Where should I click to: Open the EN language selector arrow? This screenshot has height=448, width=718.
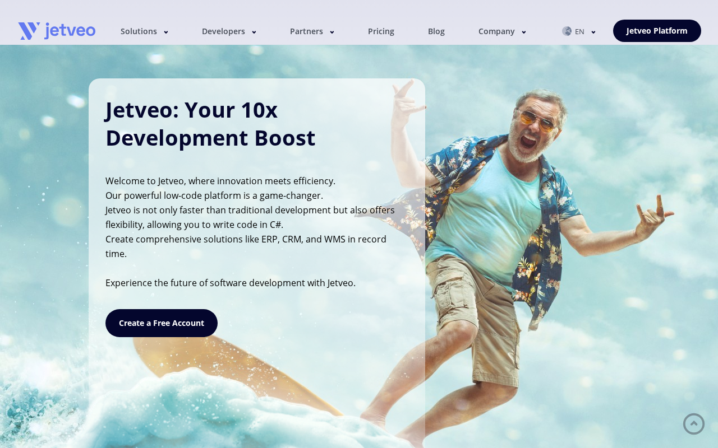(x=593, y=32)
